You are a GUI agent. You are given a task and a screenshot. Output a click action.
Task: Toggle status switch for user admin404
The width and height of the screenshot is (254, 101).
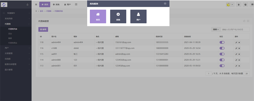coord(222,42)
